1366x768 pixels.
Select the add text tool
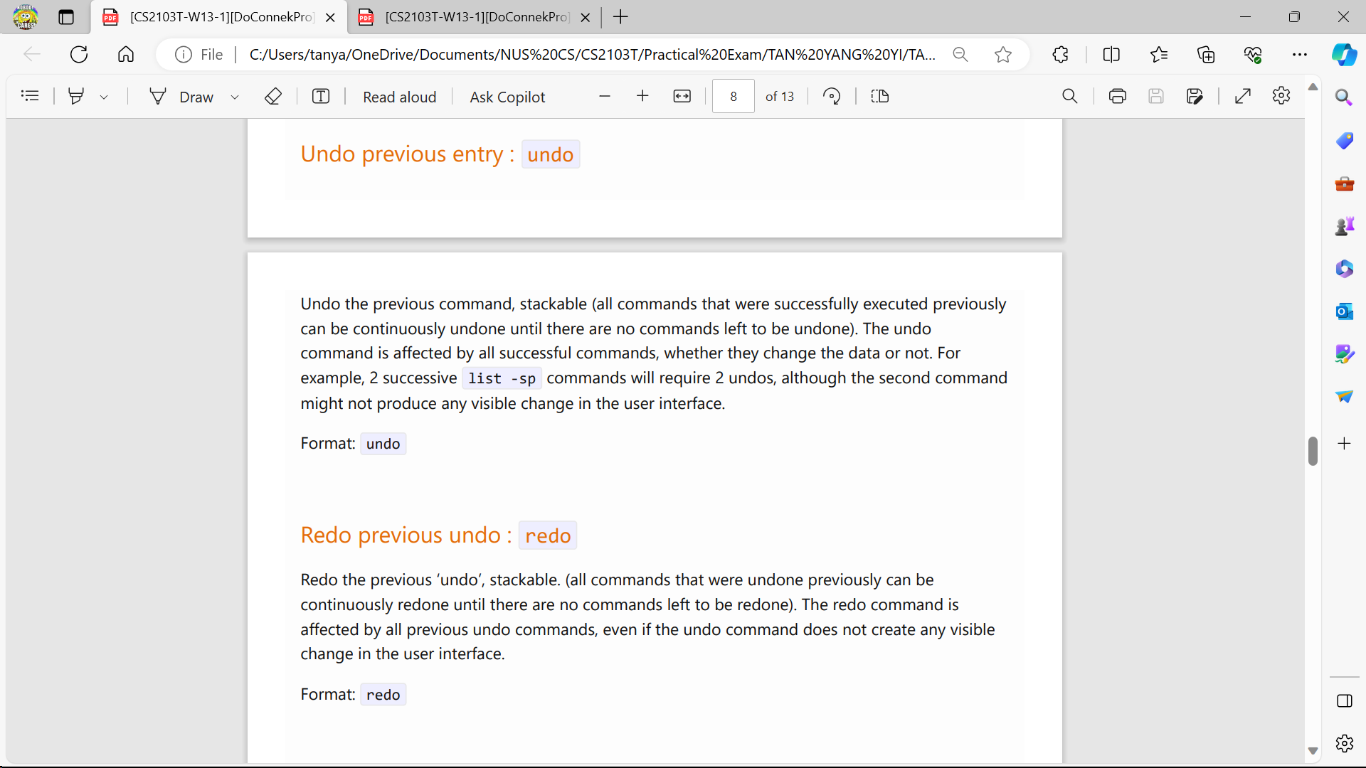[x=321, y=96]
